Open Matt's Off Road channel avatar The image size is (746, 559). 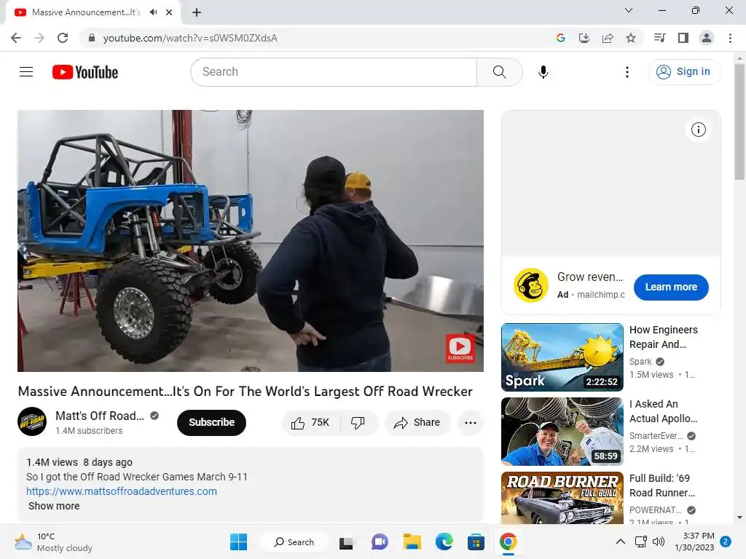(32, 421)
